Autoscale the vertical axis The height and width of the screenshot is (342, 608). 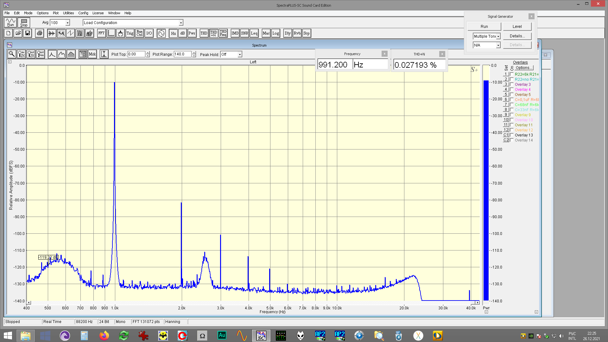coord(104,54)
